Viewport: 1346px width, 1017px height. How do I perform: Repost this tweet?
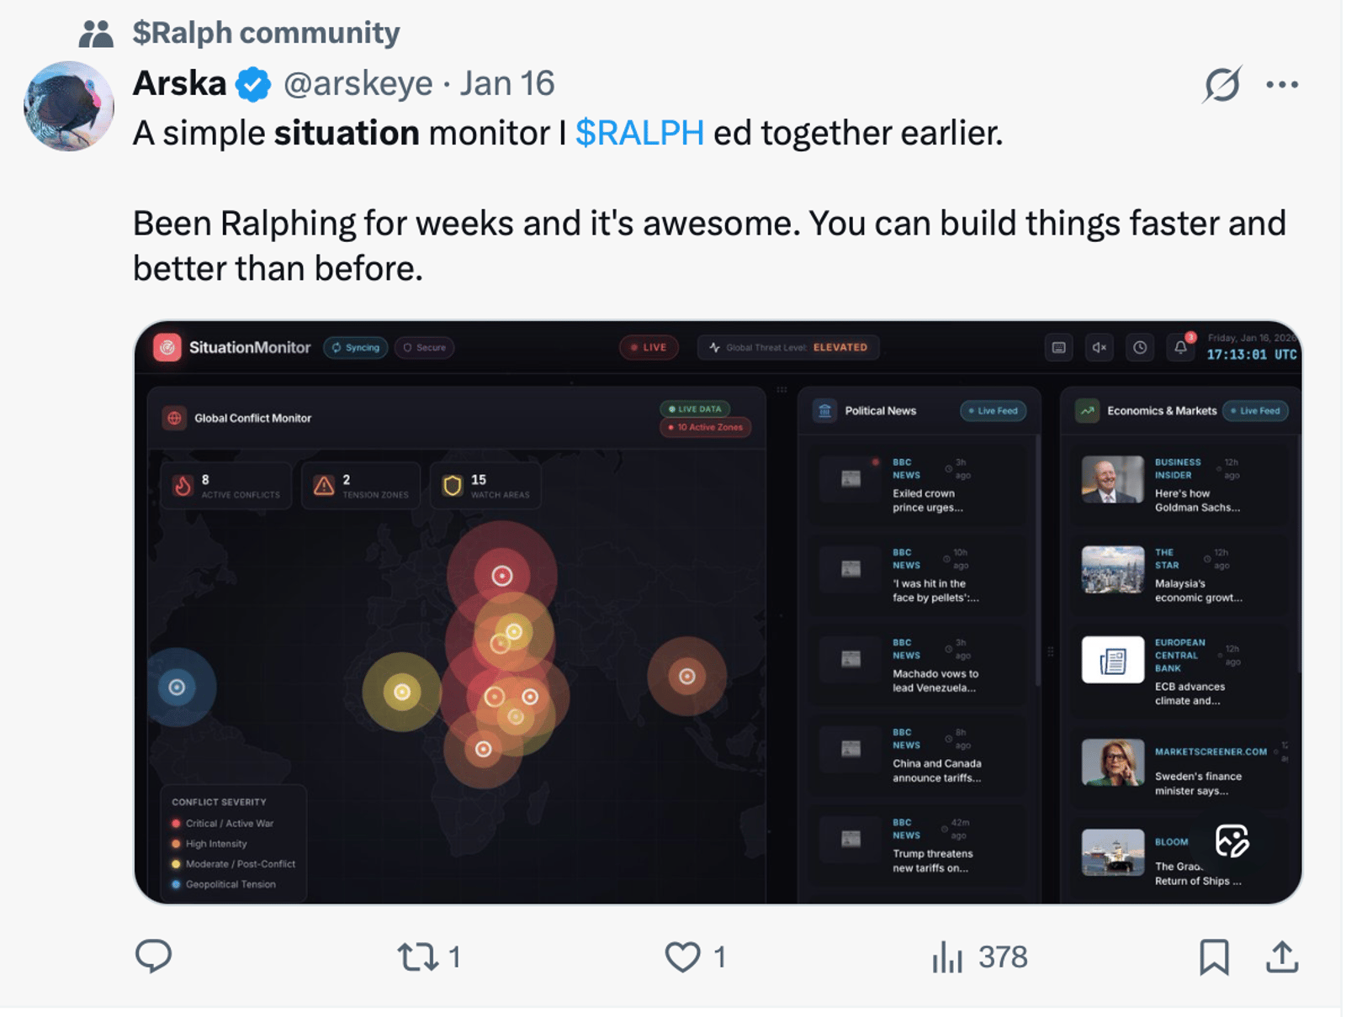[418, 956]
